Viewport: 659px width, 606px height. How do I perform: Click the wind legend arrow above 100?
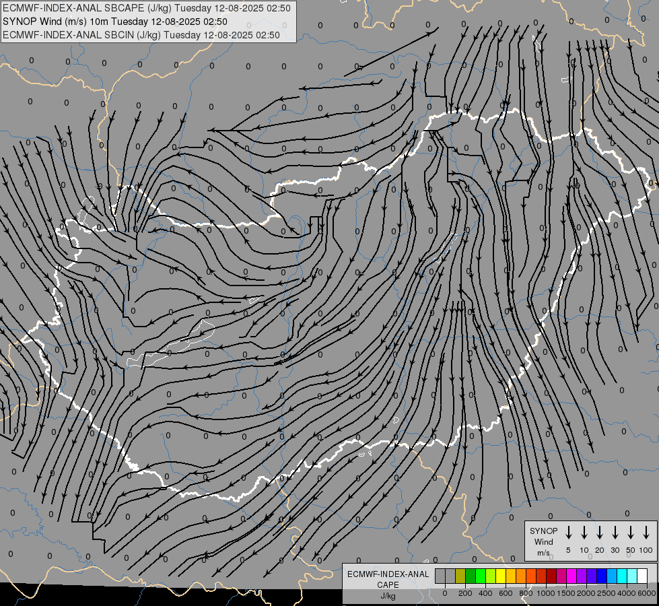tap(646, 533)
